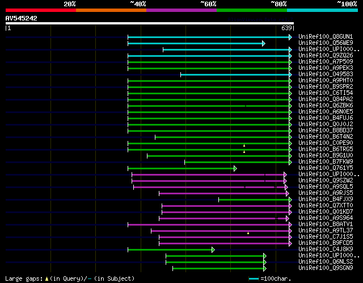Click the purple arrowhead ending the A9S964 alignment
The height and width of the screenshot is (283, 363).
click(x=288, y=219)
